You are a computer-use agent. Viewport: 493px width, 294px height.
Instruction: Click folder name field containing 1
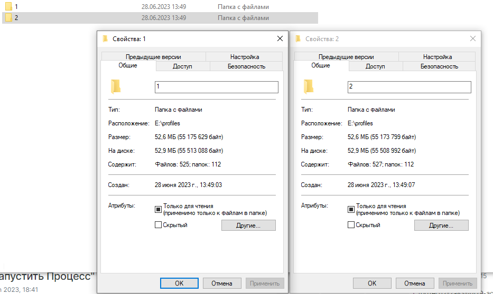pyautogui.click(x=216, y=87)
